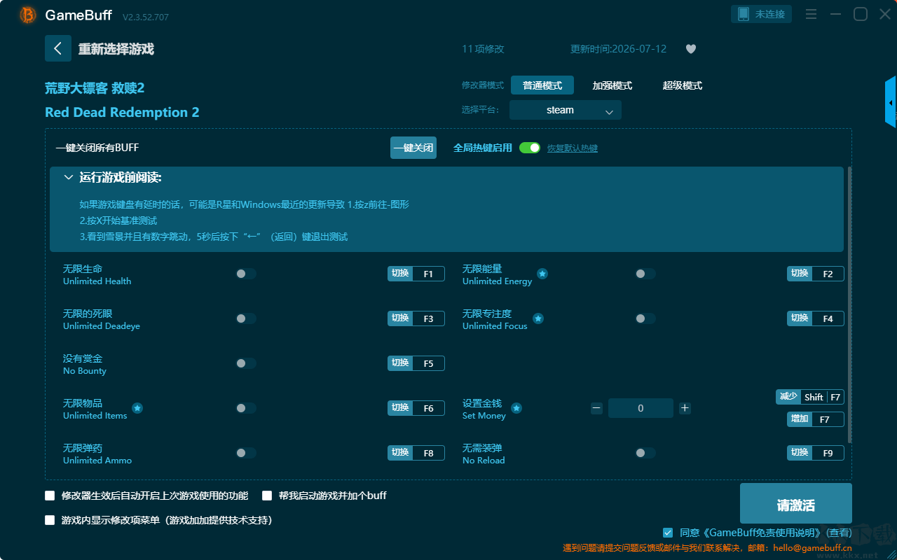Click the heart favorite icon
Image resolution: width=897 pixels, height=560 pixels.
(690, 49)
